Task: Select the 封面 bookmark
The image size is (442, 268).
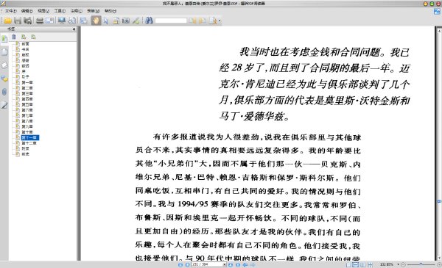Action: tap(25, 44)
